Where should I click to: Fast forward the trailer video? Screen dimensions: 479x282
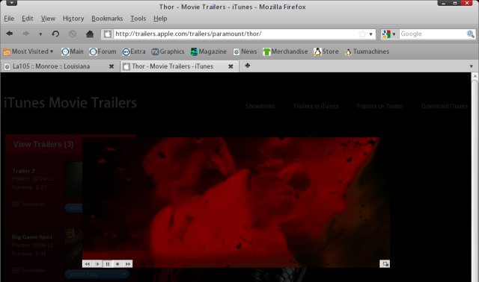pyautogui.click(x=128, y=264)
